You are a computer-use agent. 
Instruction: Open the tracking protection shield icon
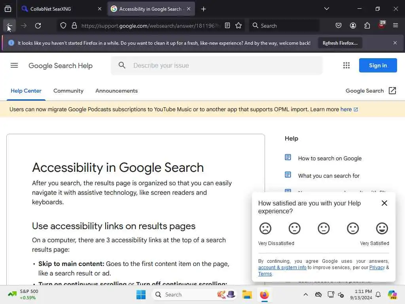[63, 26]
